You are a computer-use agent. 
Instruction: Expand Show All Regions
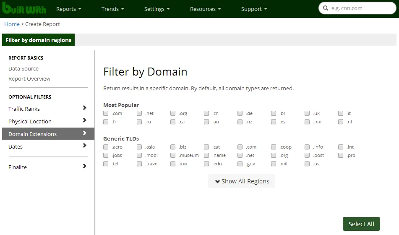[242, 181]
